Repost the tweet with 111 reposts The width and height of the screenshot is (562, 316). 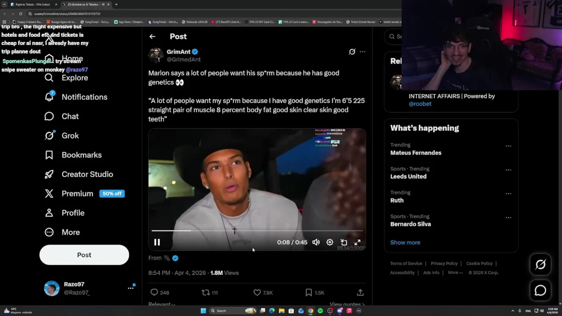[209, 292]
